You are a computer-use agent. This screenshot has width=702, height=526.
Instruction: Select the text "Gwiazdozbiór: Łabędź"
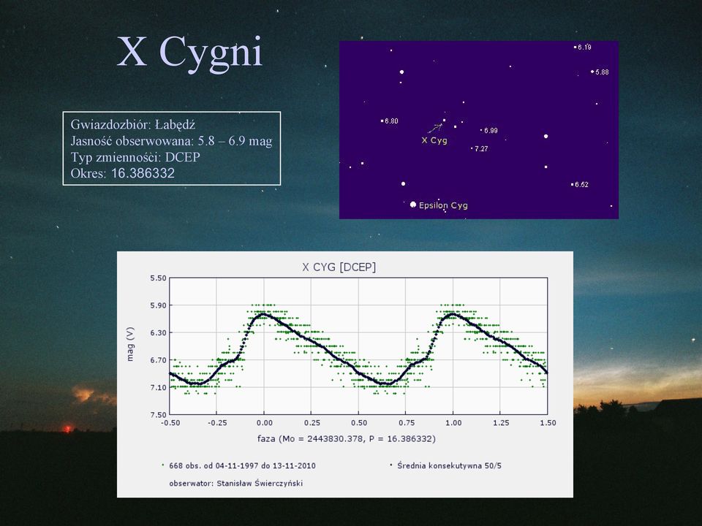pos(133,124)
